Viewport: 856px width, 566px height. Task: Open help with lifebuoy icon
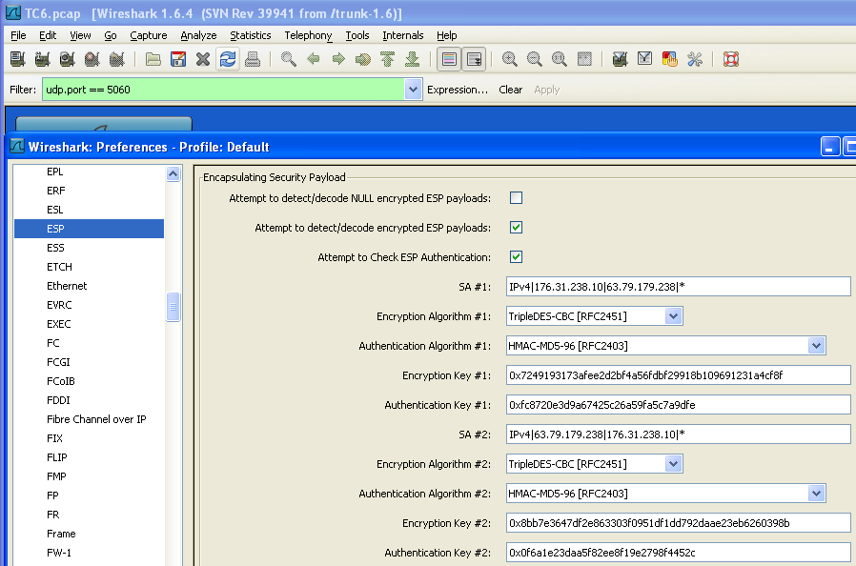pos(730,59)
